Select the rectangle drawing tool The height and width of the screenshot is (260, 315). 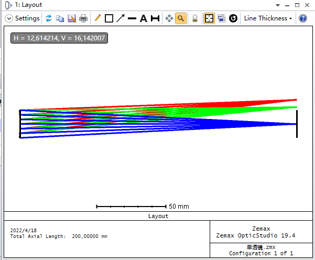click(109, 18)
